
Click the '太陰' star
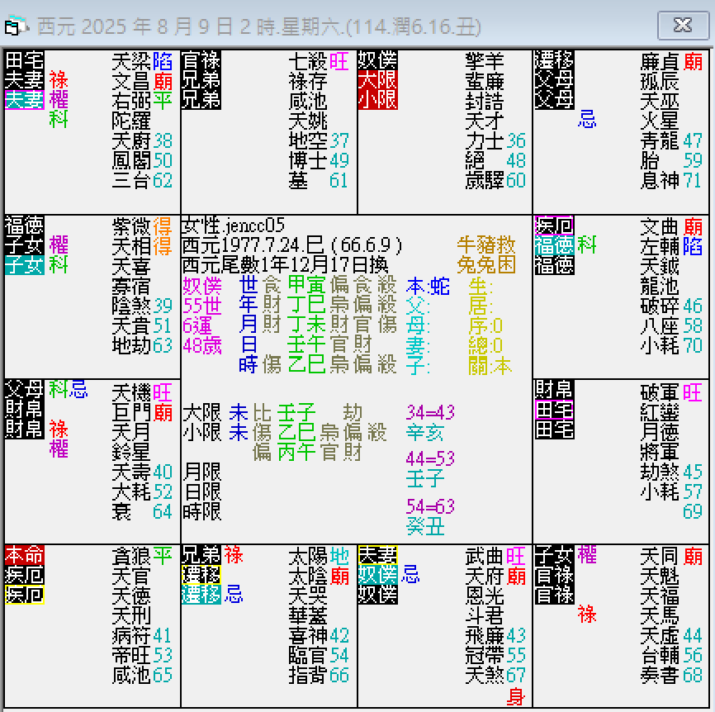[x=308, y=576]
